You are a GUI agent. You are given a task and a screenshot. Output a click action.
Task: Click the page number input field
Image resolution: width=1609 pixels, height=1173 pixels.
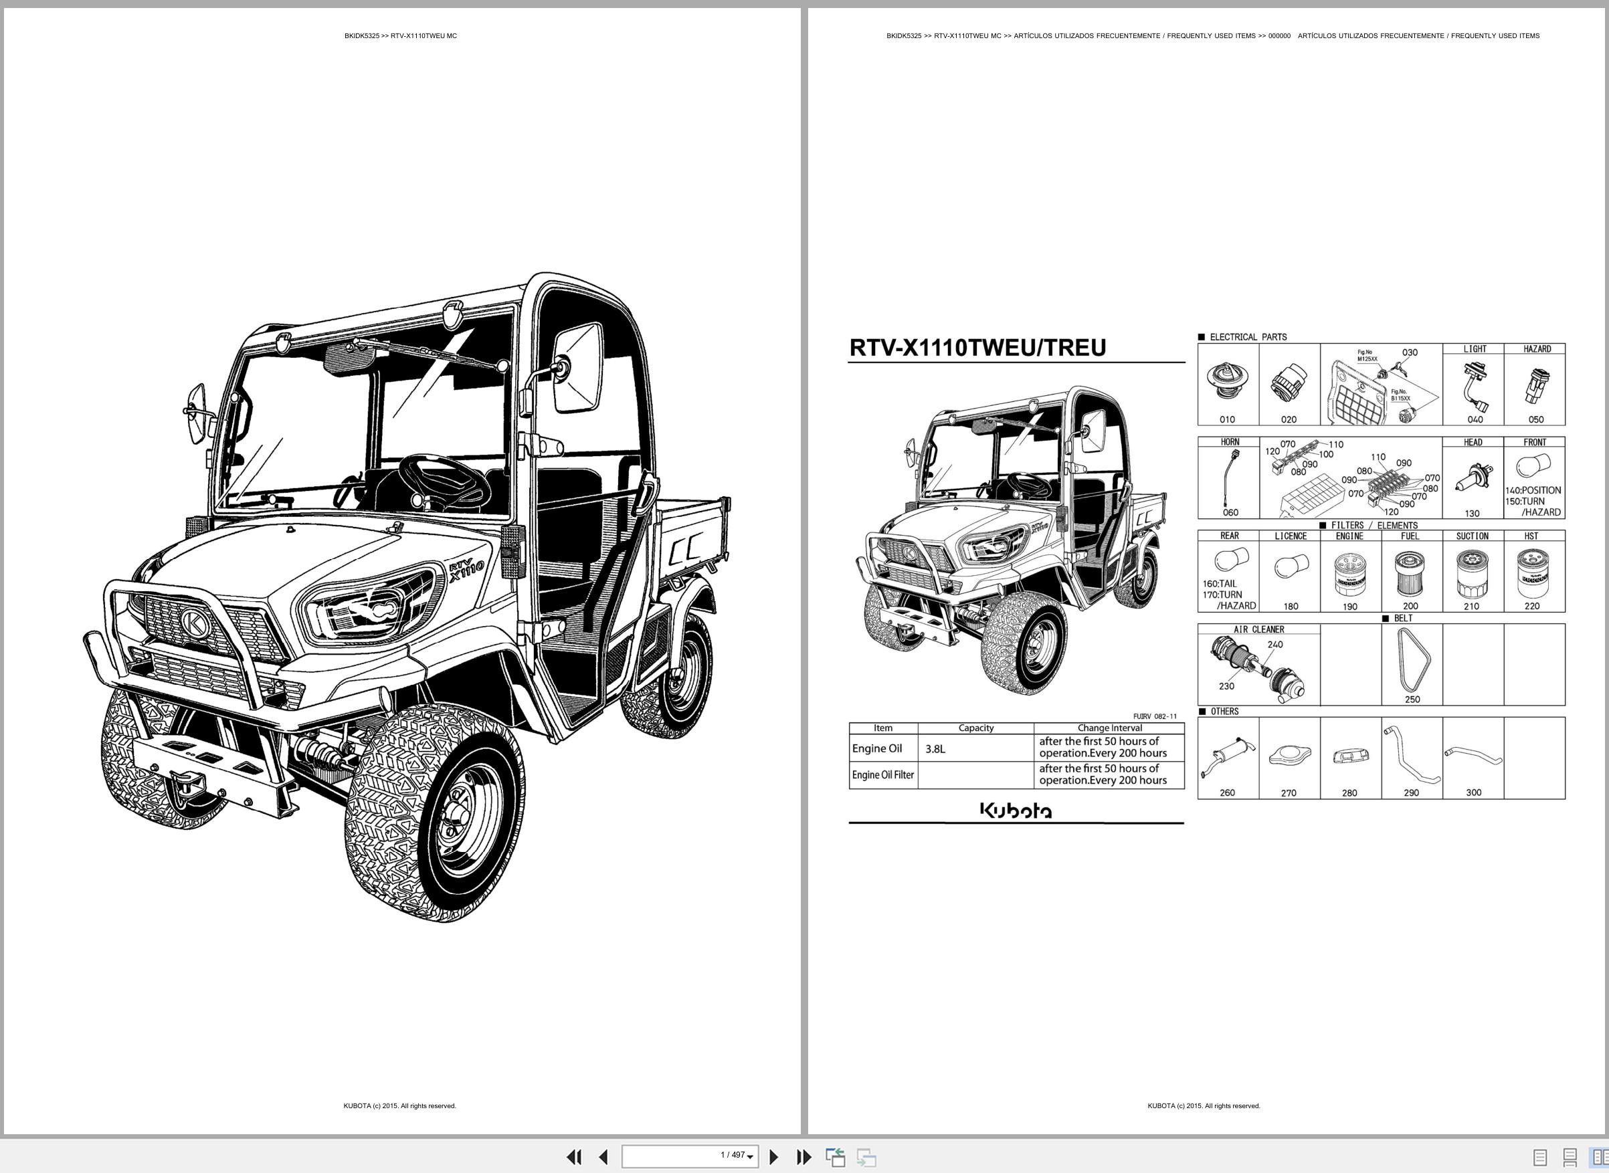tap(689, 1156)
